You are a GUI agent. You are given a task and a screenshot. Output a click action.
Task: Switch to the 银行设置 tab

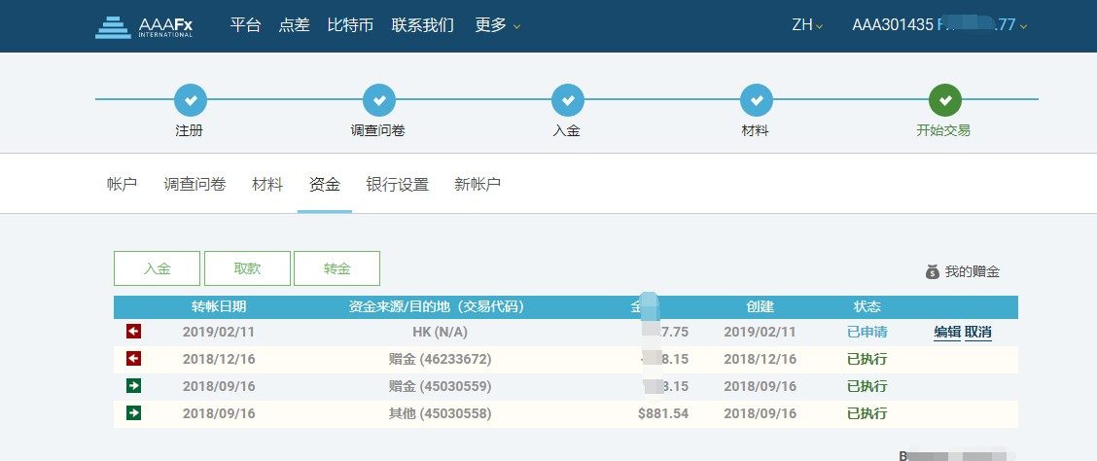(x=397, y=184)
